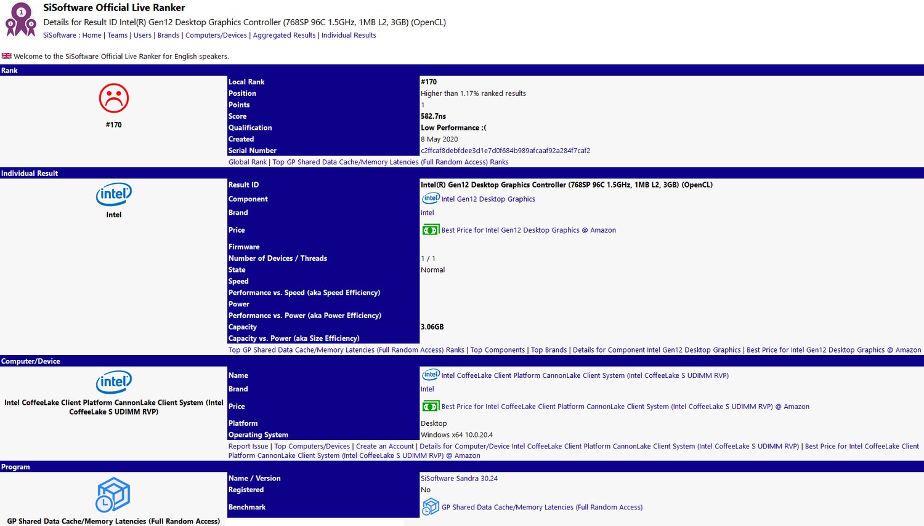Image resolution: width=924 pixels, height=526 pixels.
Task: Click the Created date 8 May 2020
Action: [439, 140]
